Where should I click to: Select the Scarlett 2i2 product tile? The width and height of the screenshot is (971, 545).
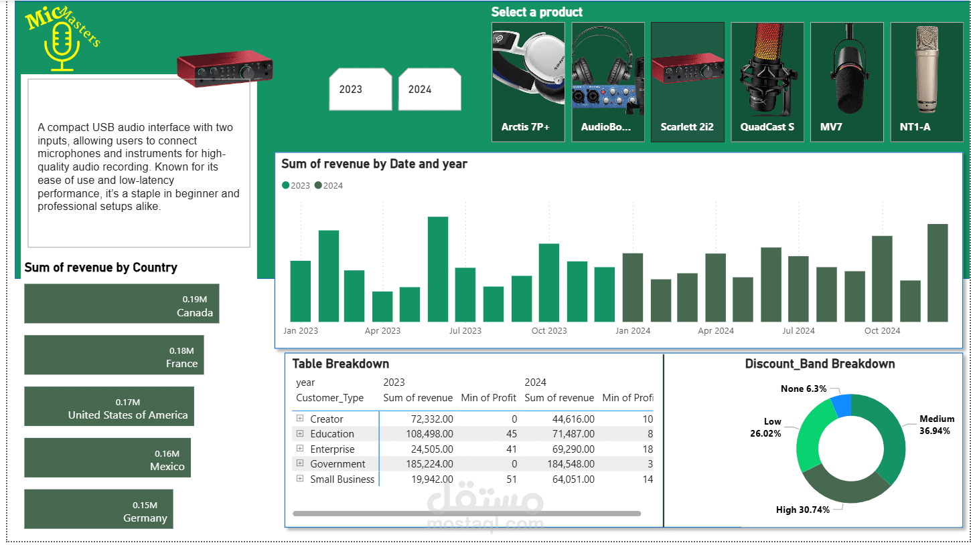pos(688,82)
